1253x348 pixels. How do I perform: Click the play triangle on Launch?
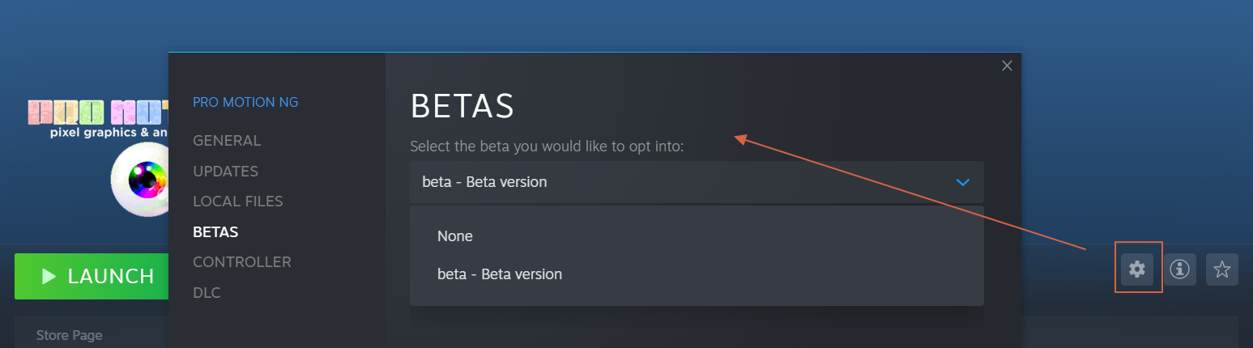point(49,277)
